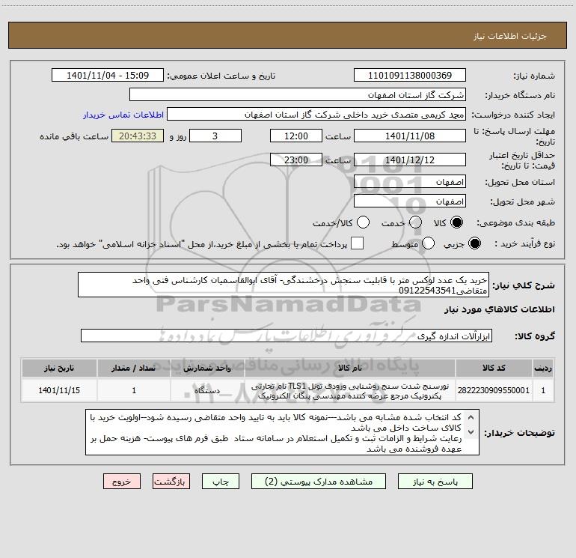
Task: Click the شهر محل تحویل field
Action: (410, 201)
